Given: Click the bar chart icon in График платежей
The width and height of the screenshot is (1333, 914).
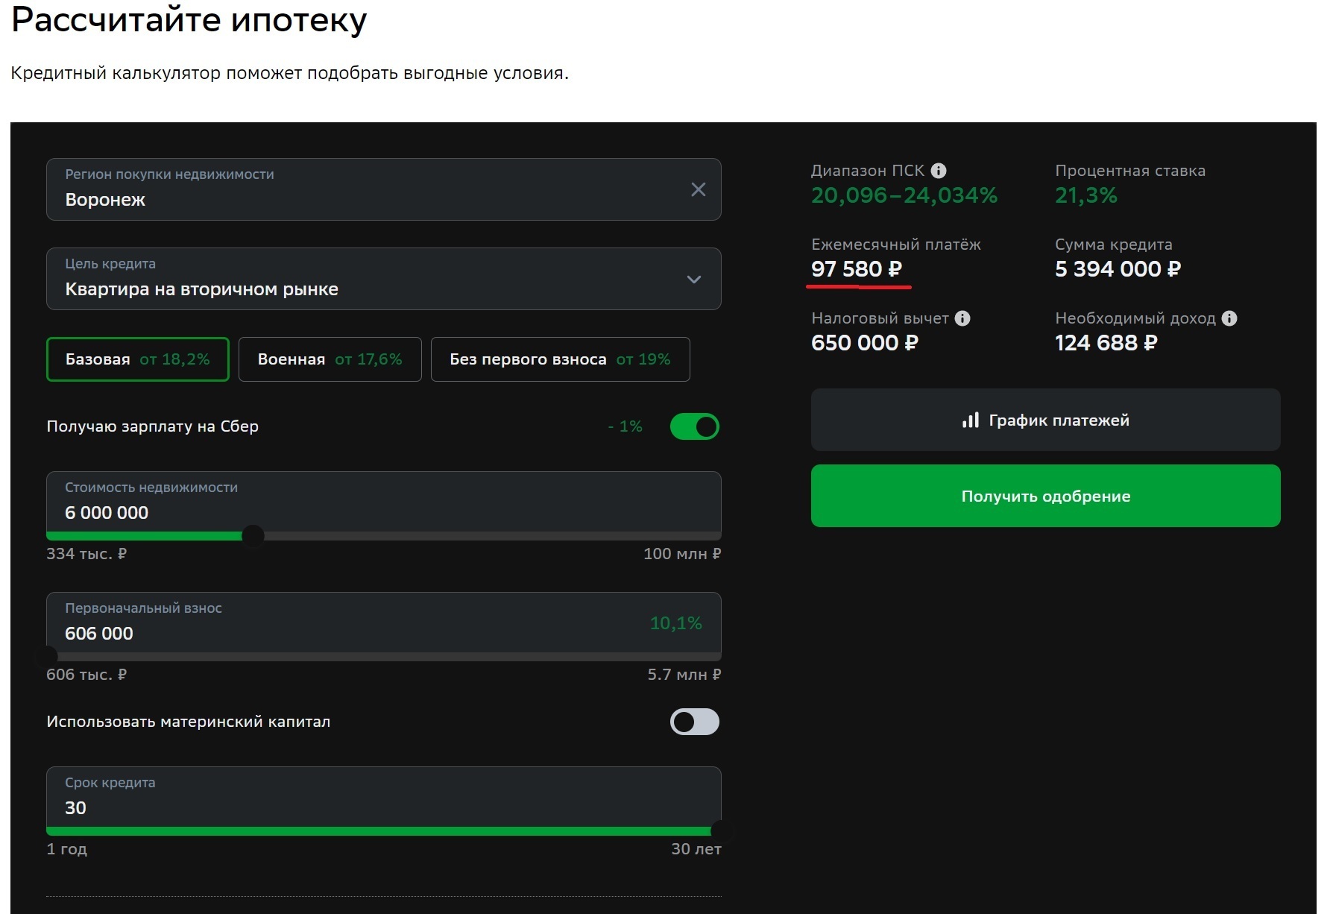Looking at the screenshot, I should pos(970,420).
